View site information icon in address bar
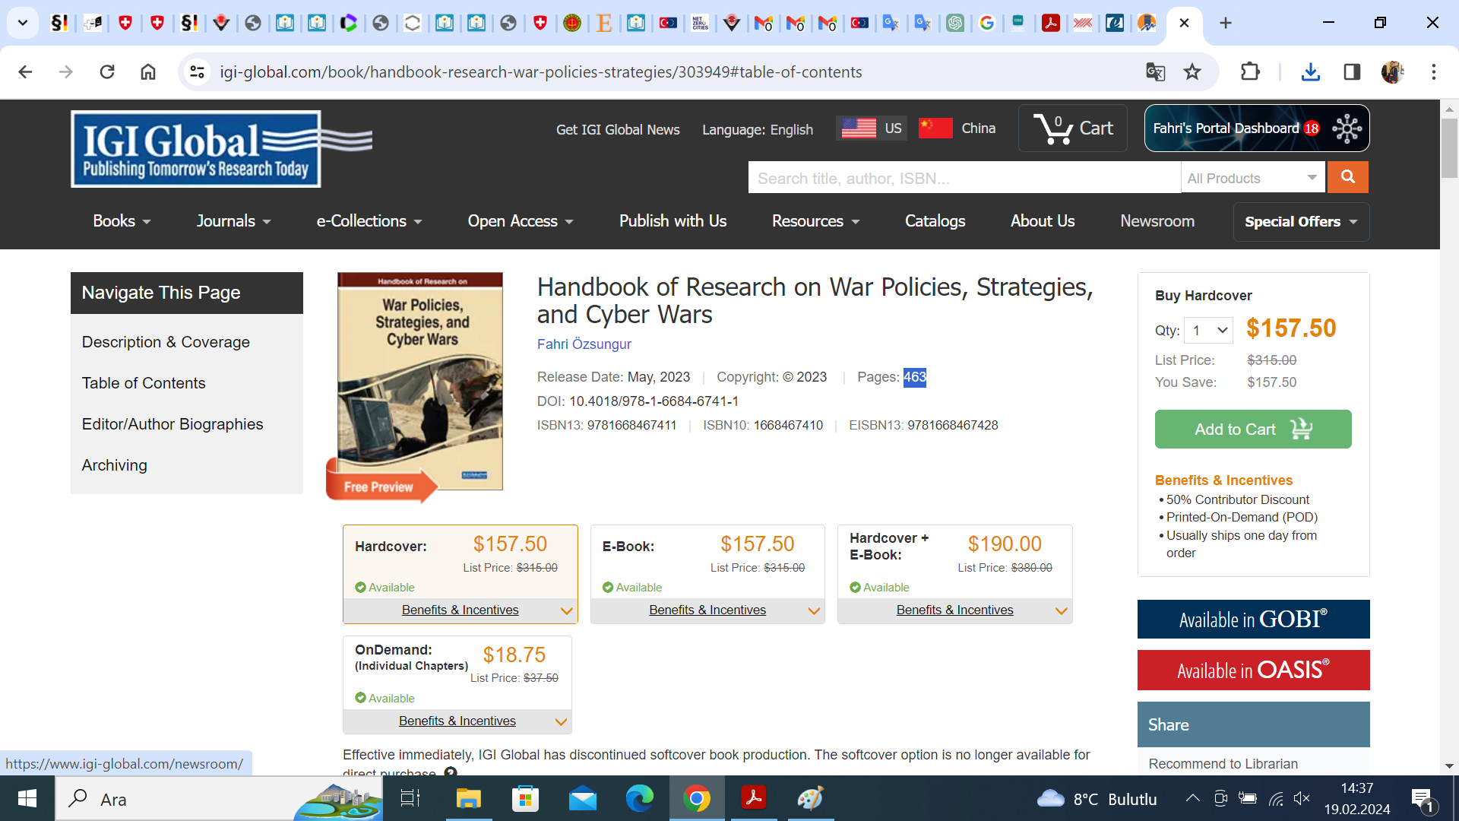1459x821 pixels. point(197,72)
